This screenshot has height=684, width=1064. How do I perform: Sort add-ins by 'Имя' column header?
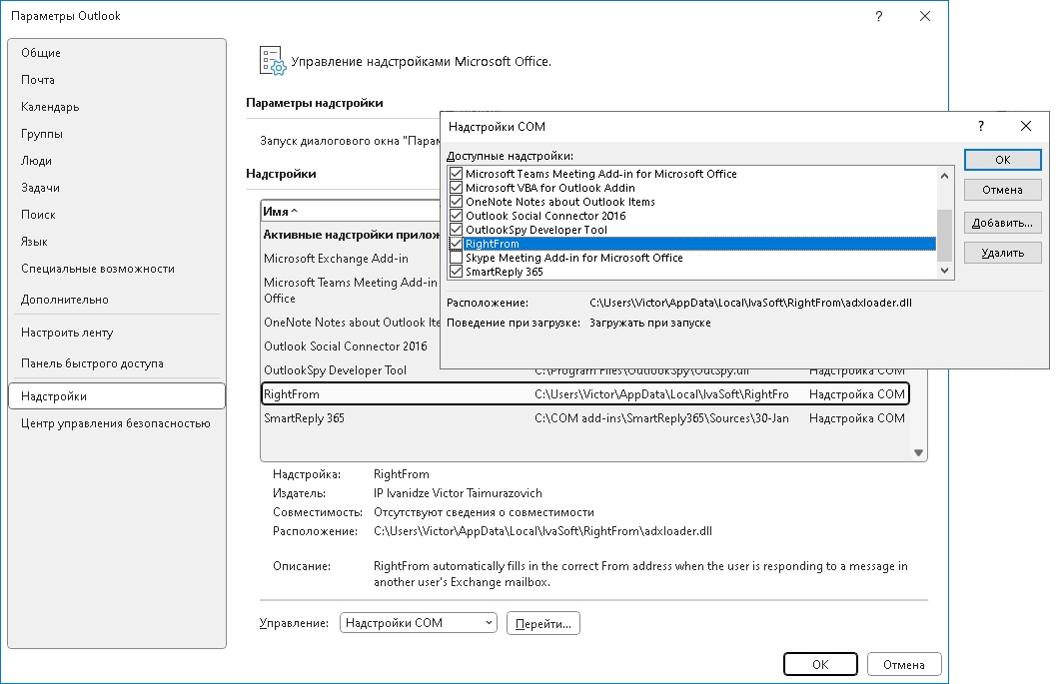pyautogui.click(x=350, y=212)
